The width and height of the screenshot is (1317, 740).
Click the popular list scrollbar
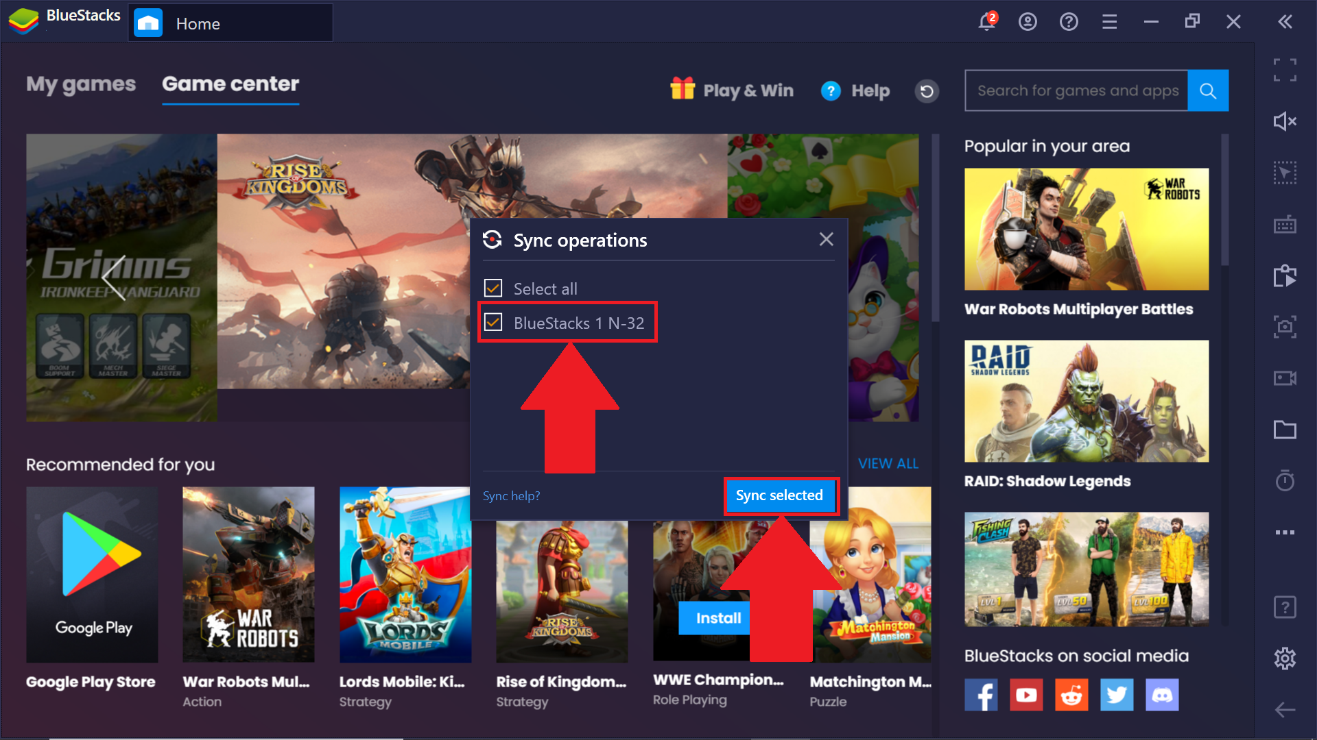1225,199
